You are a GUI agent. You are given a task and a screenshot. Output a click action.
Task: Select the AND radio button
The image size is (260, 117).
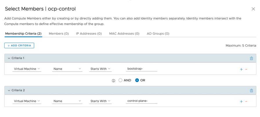(120, 80)
